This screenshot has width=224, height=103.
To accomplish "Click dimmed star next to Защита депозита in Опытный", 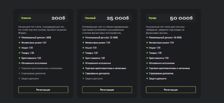I will [83, 79].
